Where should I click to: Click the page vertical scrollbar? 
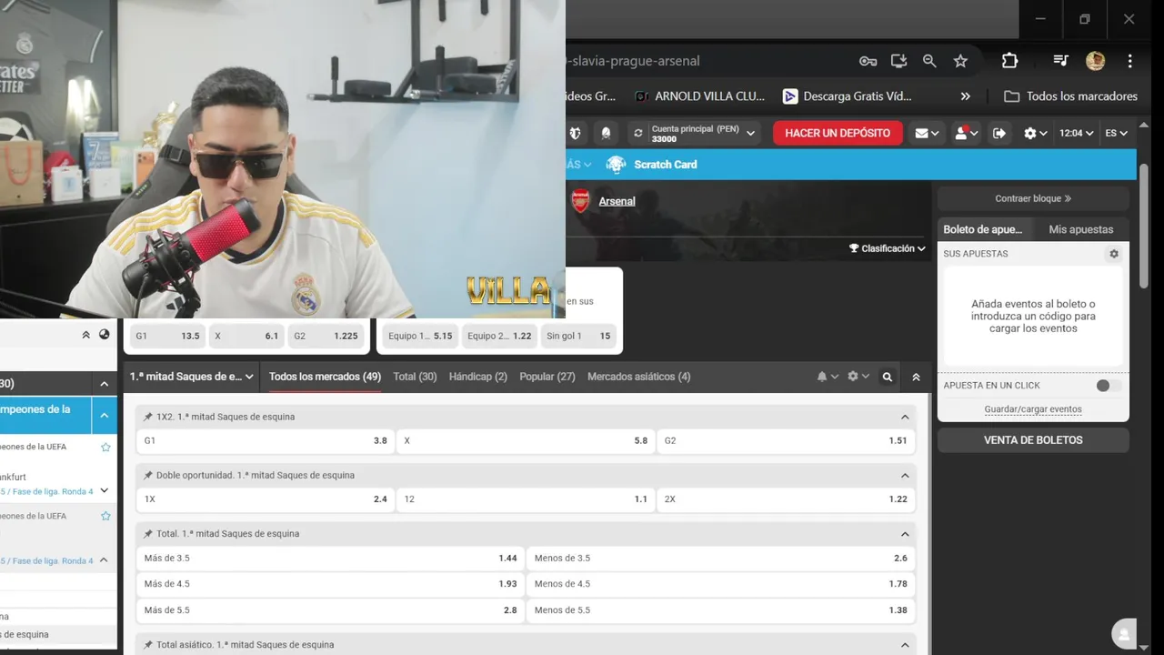tap(1144, 227)
